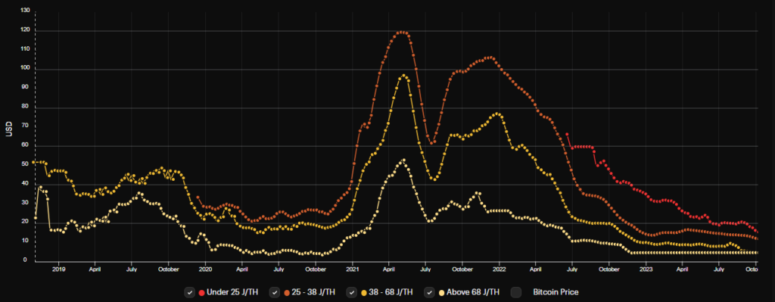This screenshot has height=302, width=775.
Task: Select the '38 - 68 J/TH' legend label
Action: pyautogui.click(x=391, y=293)
